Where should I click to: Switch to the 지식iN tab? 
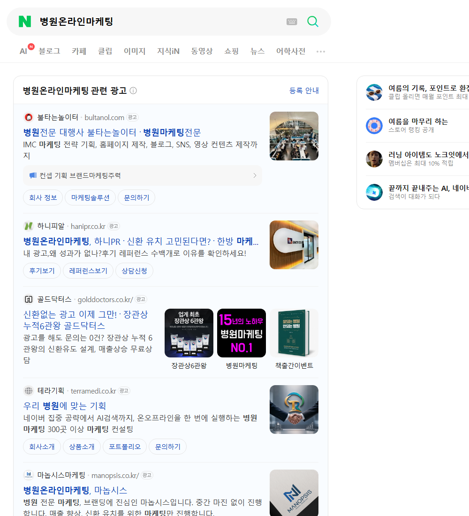click(x=168, y=51)
